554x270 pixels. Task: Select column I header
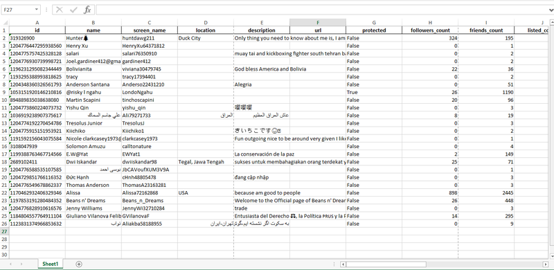click(x=486, y=23)
